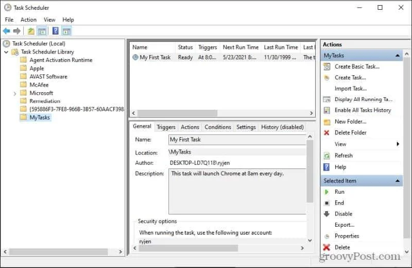Click the Last Run Time column header
Viewport: 412px width, 268px height.
pyautogui.click(x=281, y=47)
